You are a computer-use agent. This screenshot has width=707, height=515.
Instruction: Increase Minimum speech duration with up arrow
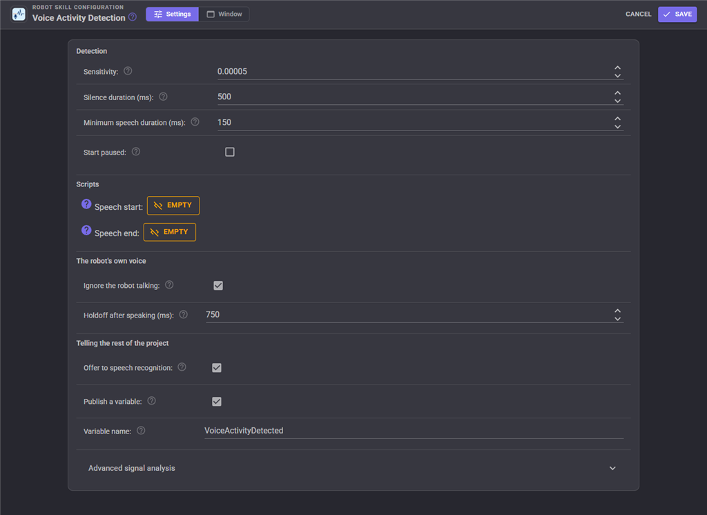tap(618, 118)
